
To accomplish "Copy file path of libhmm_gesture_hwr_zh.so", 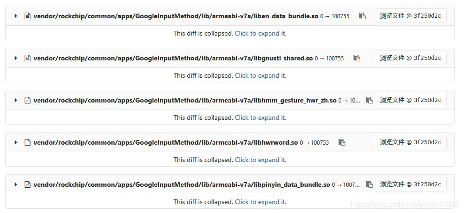I will [369, 100].
